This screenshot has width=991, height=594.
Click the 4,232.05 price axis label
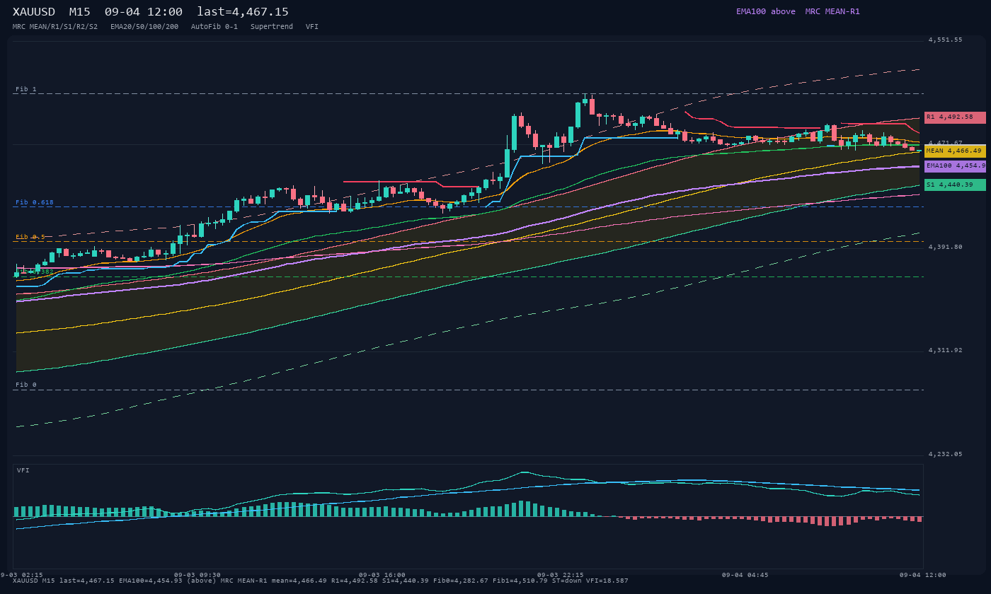(946, 455)
